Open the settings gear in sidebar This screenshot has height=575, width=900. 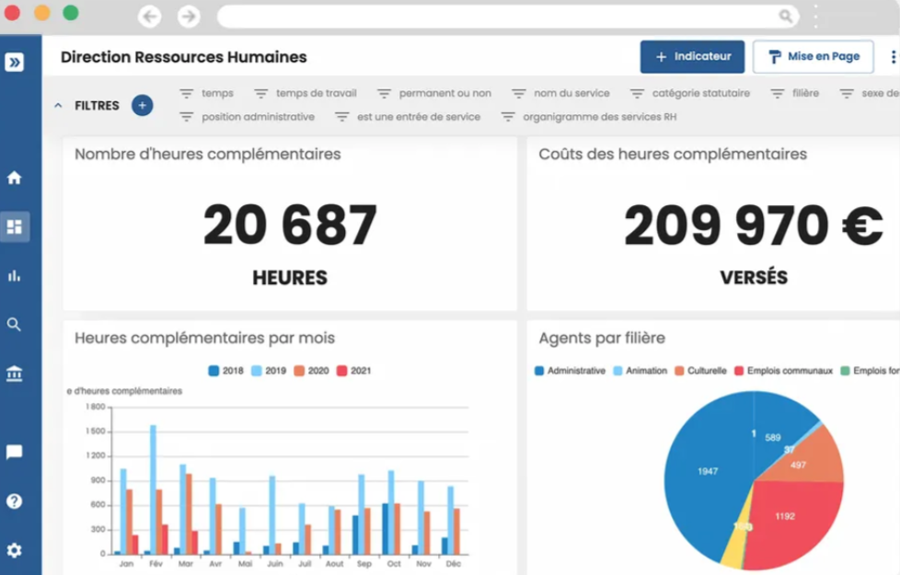(x=14, y=550)
